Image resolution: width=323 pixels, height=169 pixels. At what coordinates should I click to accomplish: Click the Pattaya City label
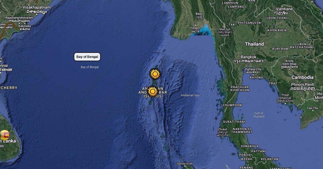253,69
